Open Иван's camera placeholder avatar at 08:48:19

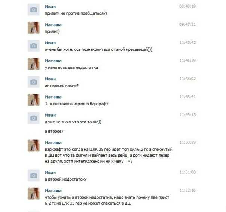coord(34,10)
